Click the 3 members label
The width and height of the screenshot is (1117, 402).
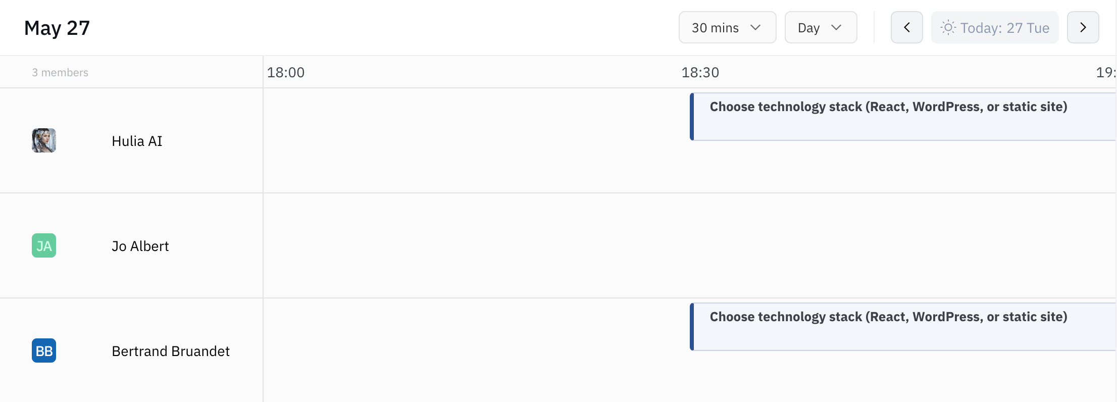[x=60, y=73]
